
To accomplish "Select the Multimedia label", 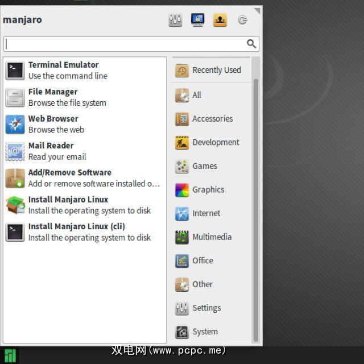I will (212, 237).
